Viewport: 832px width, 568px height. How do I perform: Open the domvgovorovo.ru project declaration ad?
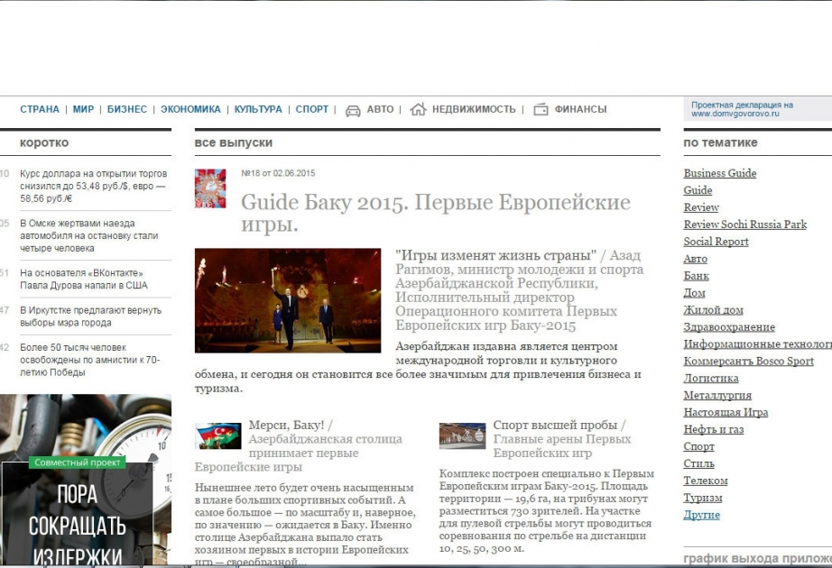tap(758, 109)
